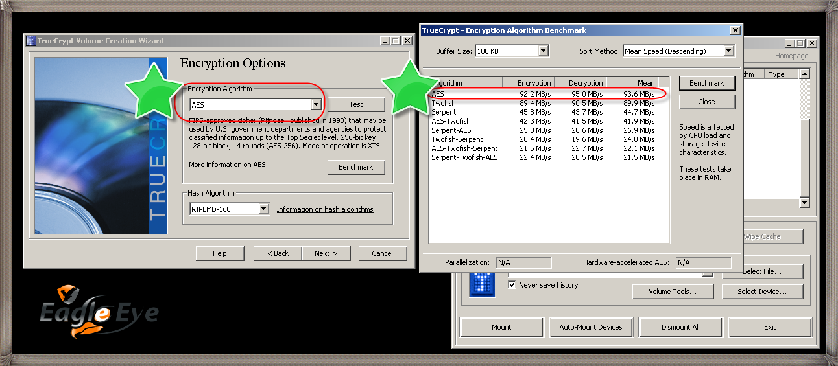
Task: Select the Serpent-AES benchmark row
Action: click(548, 130)
